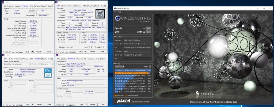
Task: Click Close in the Memory CPU-Z window
Action: tap(49, 52)
